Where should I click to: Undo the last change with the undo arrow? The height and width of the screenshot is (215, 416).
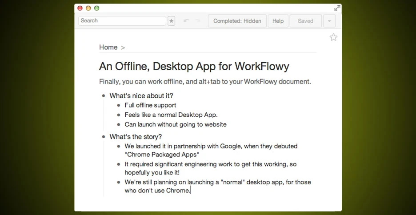coord(186,21)
